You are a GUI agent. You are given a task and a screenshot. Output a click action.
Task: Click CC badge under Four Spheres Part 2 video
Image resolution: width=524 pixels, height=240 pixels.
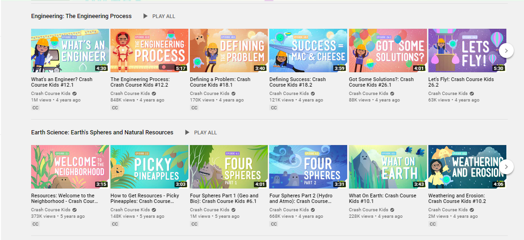click(273, 224)
